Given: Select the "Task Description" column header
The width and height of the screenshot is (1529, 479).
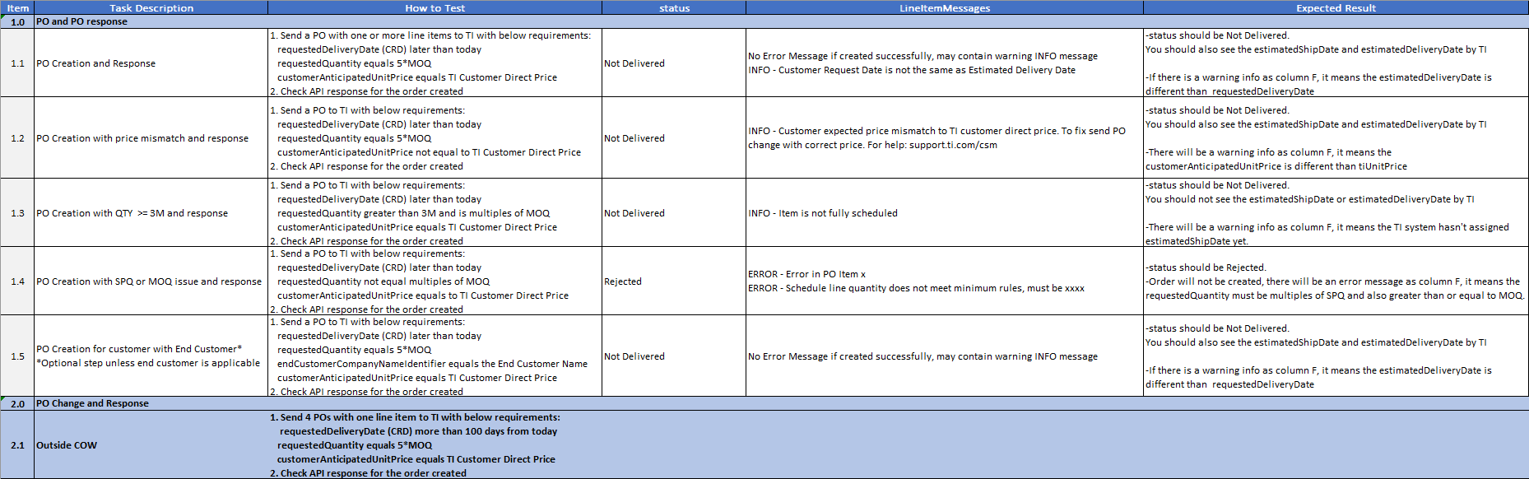Looking at the screenshot, I should 151,8.
